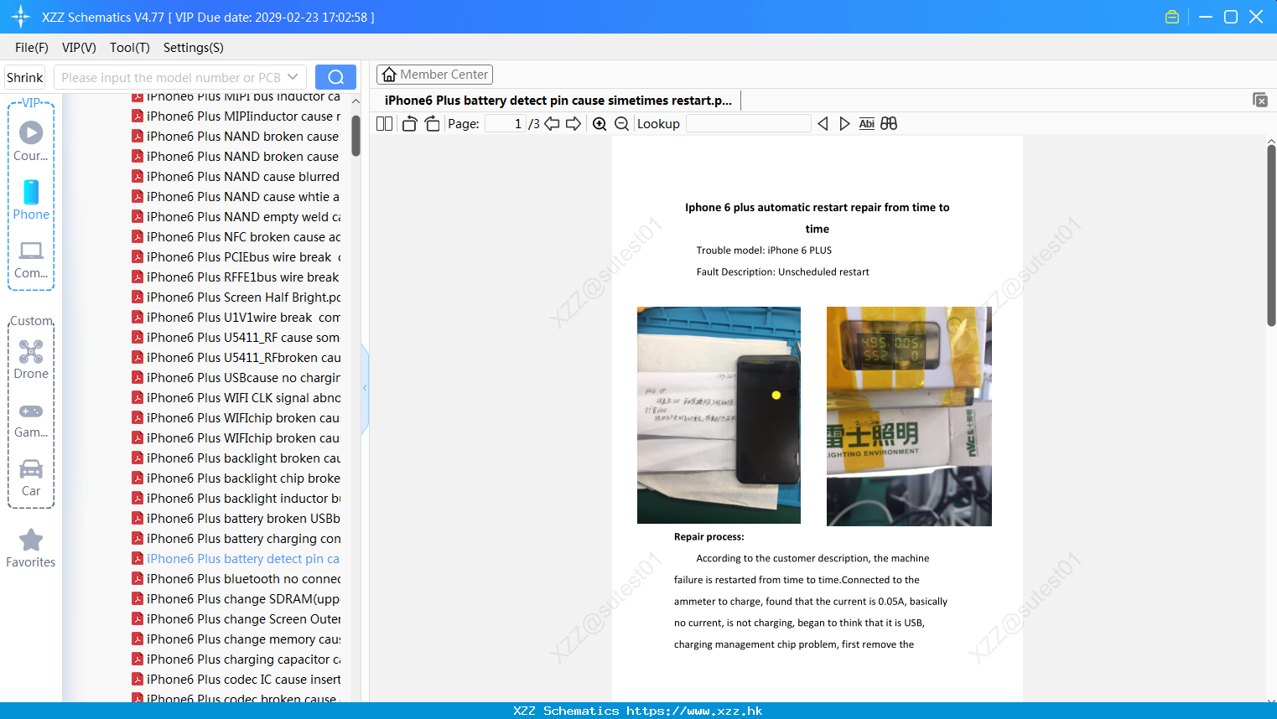Find next lookup match triangle
This screenshot has width=1277, height=719.
pos(844,124)
